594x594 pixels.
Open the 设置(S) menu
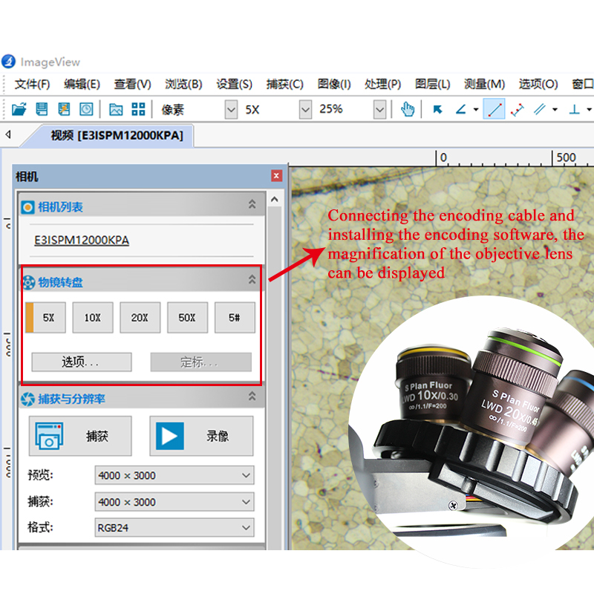[234, 84]
